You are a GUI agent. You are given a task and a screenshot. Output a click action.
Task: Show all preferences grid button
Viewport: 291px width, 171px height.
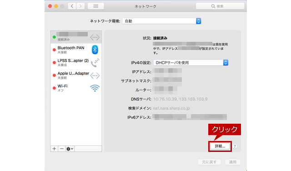96,6
